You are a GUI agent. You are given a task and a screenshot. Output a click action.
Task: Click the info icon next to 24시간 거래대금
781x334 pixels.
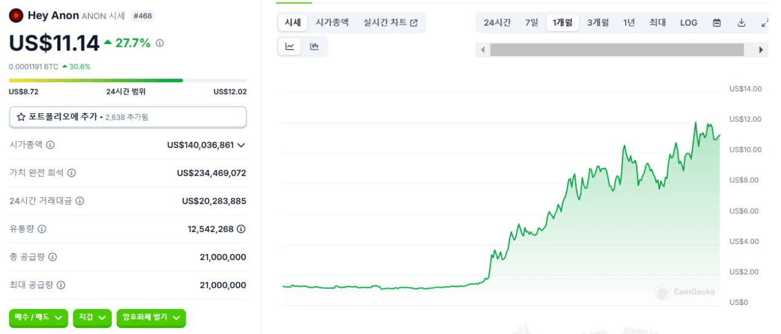click(x=79, y=201)
